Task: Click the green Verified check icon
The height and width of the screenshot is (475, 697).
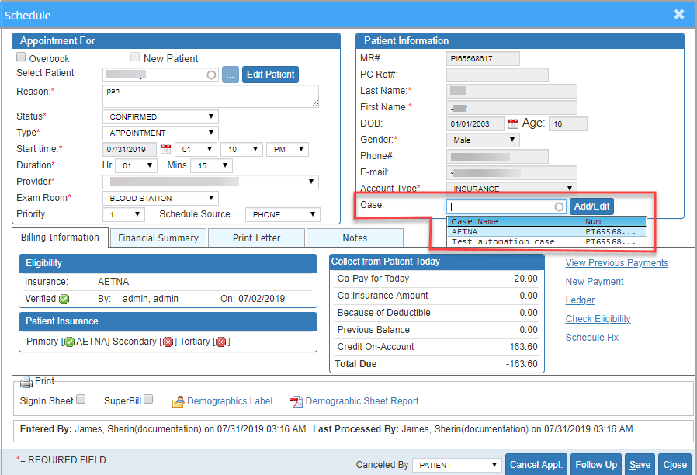Action: [64, 299]
